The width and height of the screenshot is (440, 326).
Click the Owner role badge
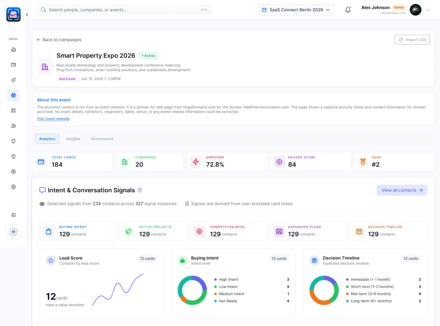pyautogui.click(x=399, y=8)
